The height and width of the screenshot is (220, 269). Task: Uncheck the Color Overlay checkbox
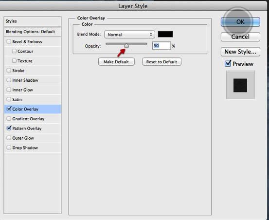coord(9,109)
